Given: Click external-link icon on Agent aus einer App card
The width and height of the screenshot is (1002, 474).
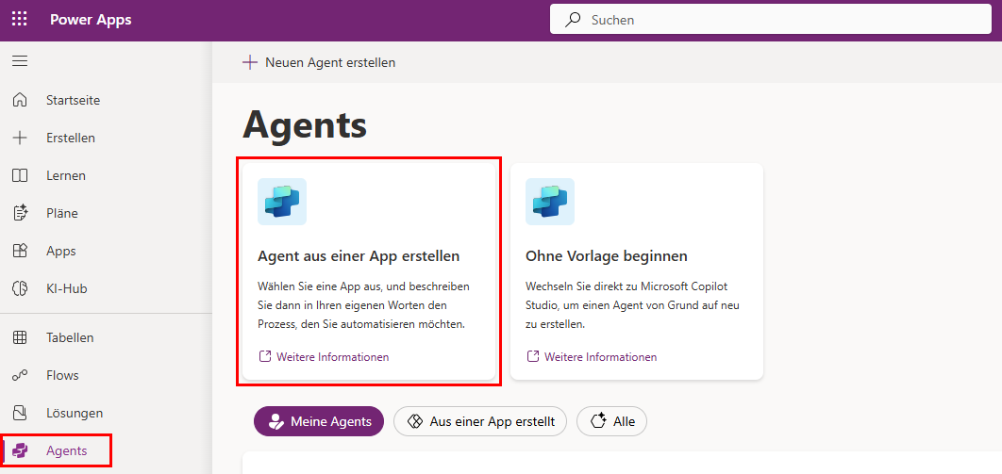Looking at the screenshot, I should pos(264,356).
